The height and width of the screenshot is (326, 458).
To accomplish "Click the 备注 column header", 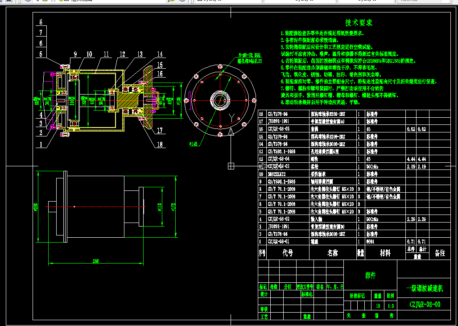I will tap(440, 253).
